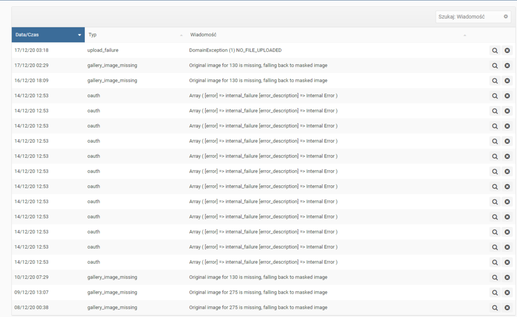
Task: View details of the upload_failure log entry
Action: tap(495, 51)
